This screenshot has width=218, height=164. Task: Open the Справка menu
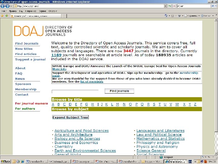(x=53, y=11)
